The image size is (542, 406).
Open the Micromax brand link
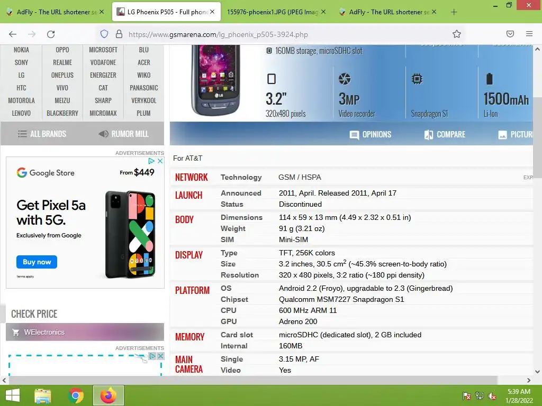(x=103, y=113)
